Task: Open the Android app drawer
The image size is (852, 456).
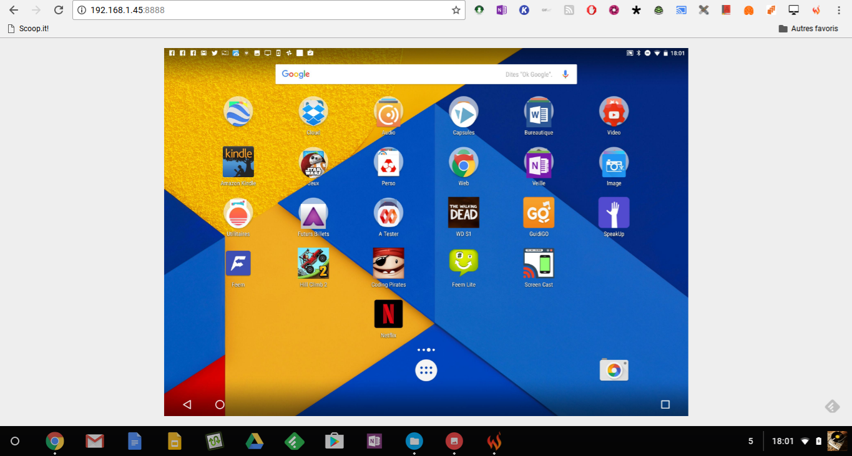Action: click(426, 371)
